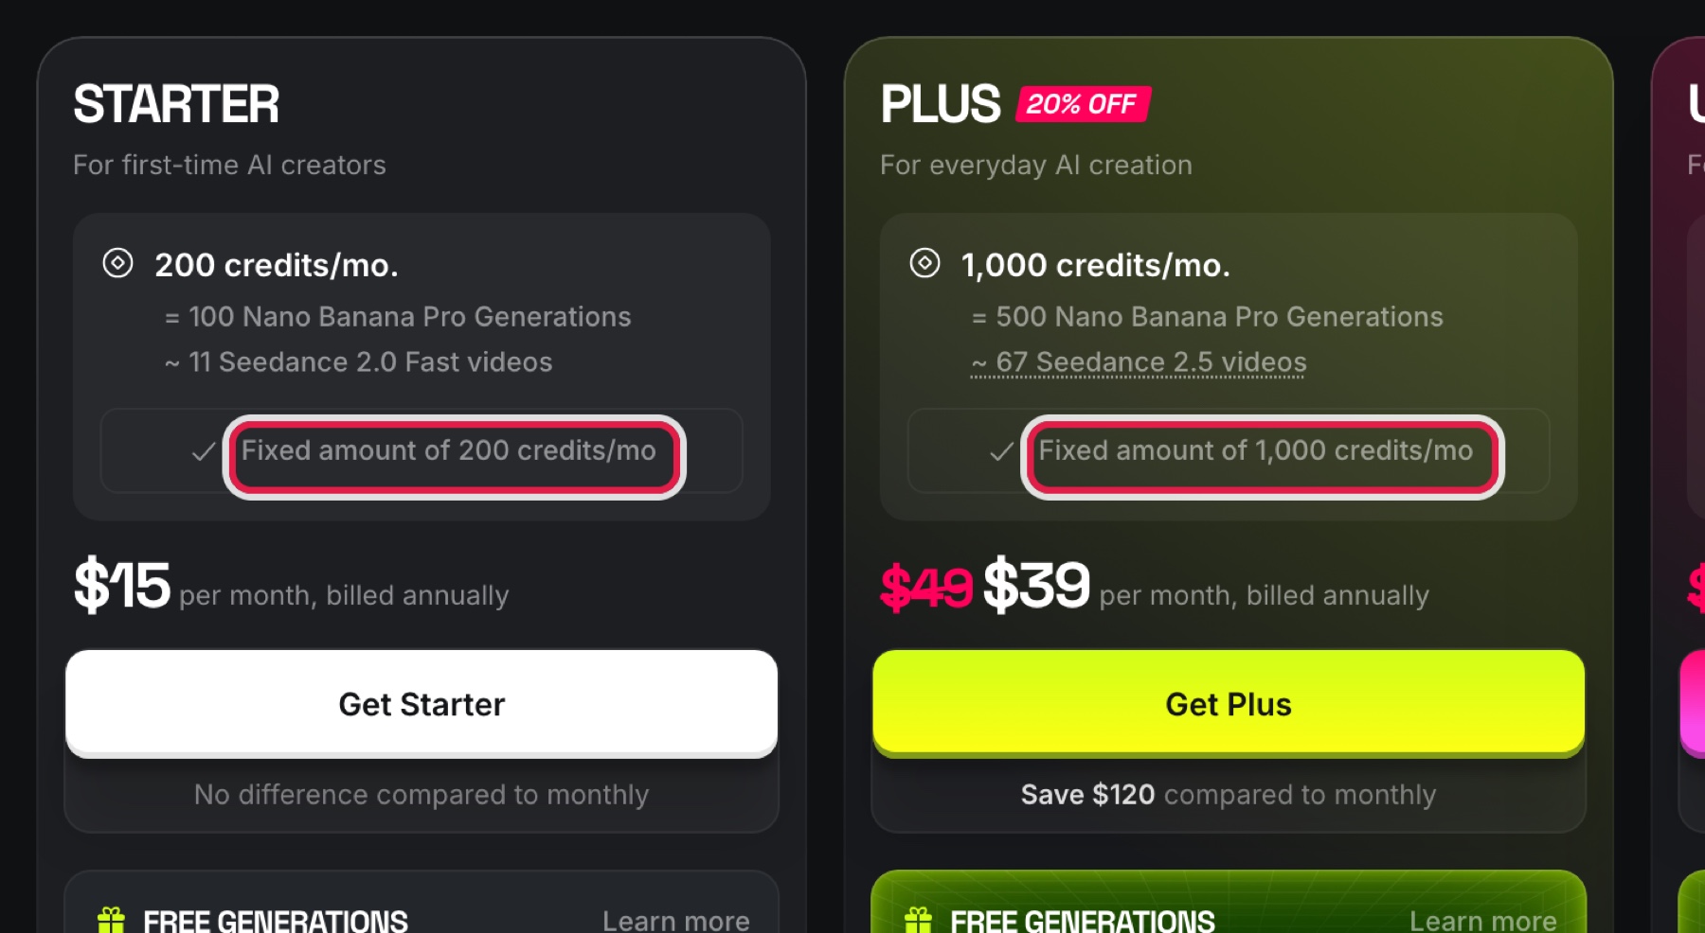Click the Get Starter button
1705x933 pixels.
pos(422,703)
